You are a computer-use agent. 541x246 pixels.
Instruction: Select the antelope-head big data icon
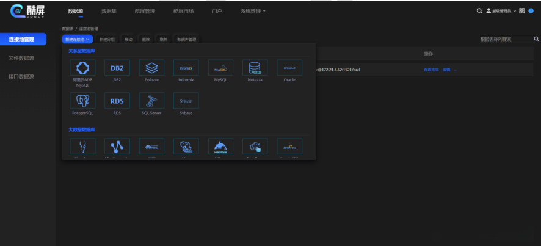click(82, 147)
